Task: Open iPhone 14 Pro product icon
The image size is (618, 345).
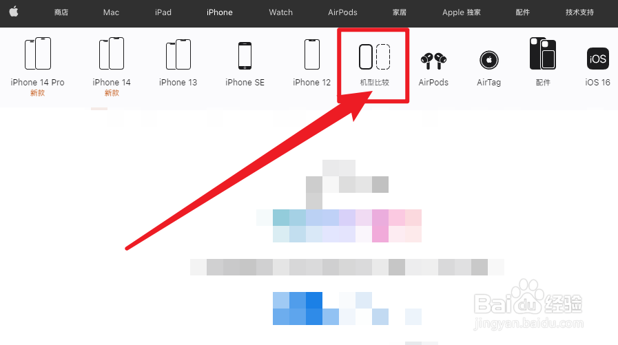Action: (38, 54)
